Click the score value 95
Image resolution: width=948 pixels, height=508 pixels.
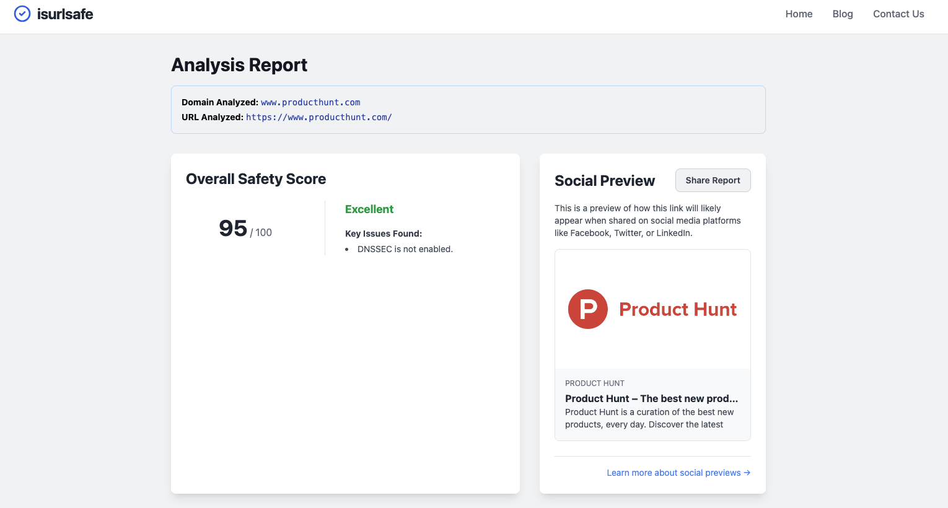233,229
